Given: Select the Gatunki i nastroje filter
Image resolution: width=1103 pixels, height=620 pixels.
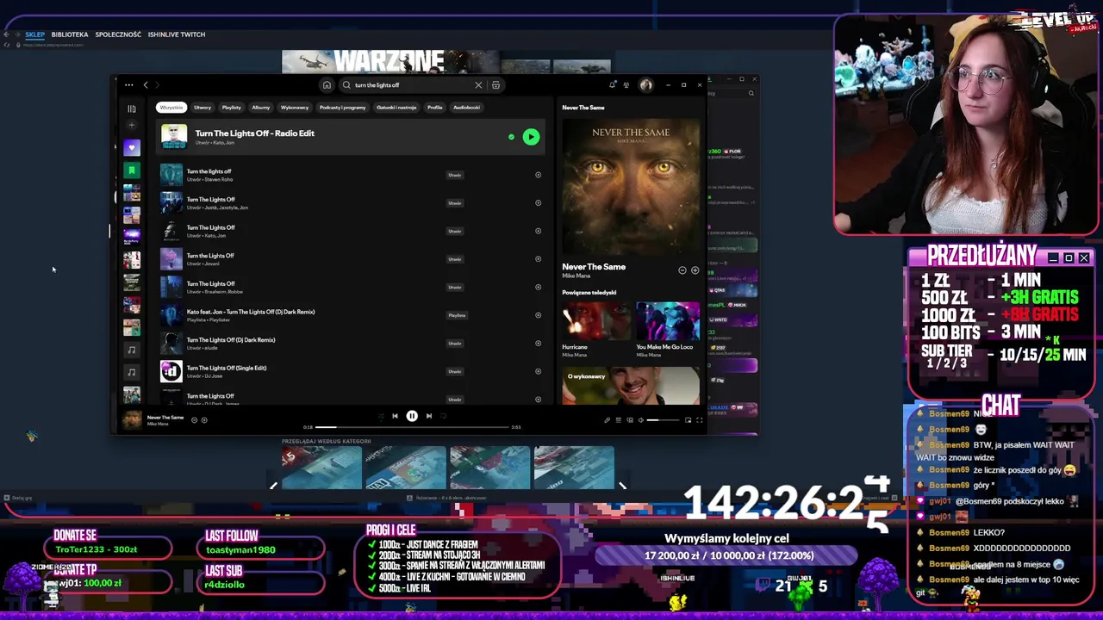Looking at the screenshot, I should (x=396, y=108).
